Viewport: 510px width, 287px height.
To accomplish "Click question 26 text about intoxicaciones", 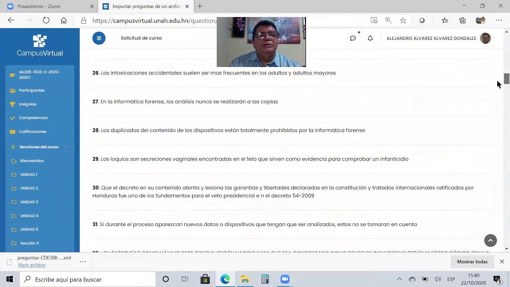I will 218,73.
